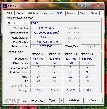Screen dimensions: 107x109
Task: Select CAS# Latency value 9.0
Action: 87,63
